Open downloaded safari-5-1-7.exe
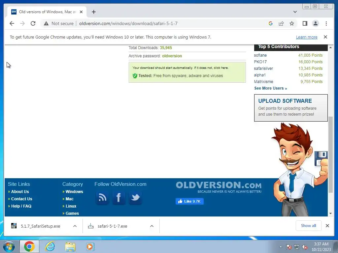This screenshot has height=253, width=338. 112,226
